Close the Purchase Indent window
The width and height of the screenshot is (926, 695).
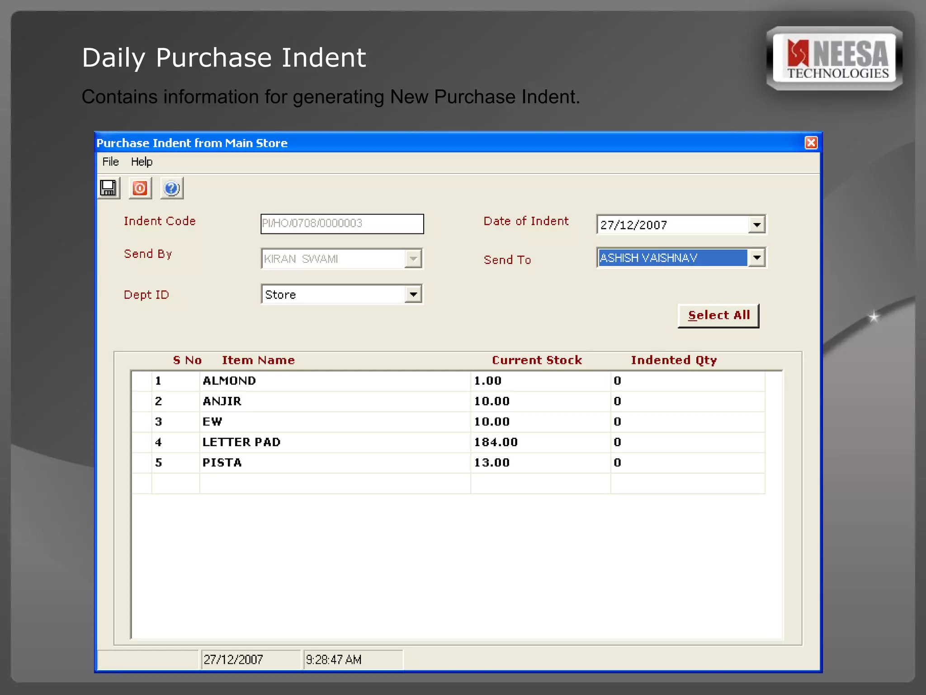[811, 143]
